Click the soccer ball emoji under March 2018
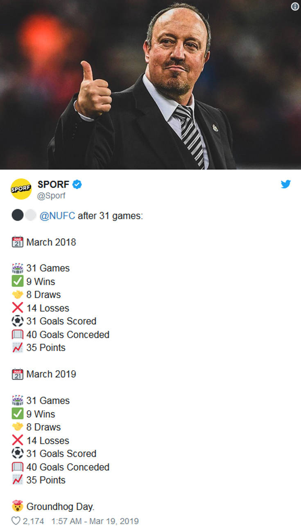This screenshot has height=527, width=301. point(17,321)
